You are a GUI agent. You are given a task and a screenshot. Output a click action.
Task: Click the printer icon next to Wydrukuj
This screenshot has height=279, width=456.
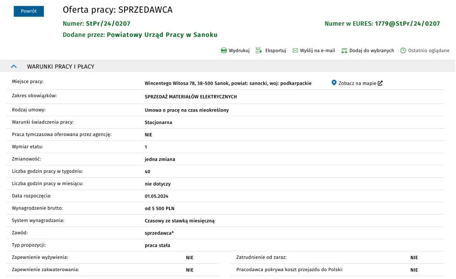[x=223, y=50]
